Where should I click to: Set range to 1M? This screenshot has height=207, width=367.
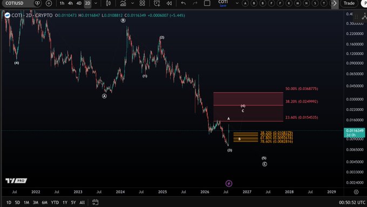click(26, 202)
